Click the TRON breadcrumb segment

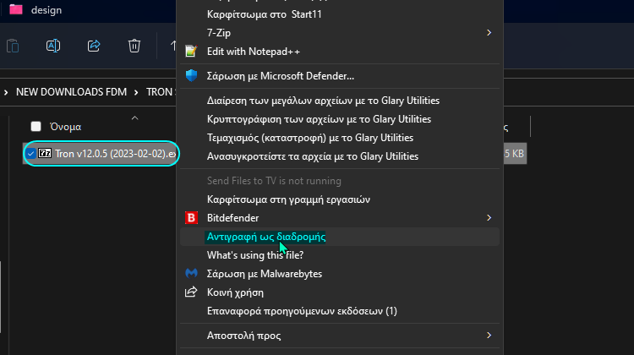(x=161, y=92)
